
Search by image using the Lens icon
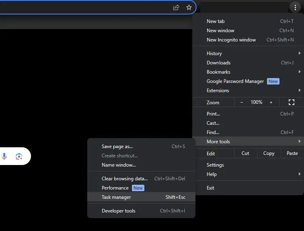[x=19, y=156]
